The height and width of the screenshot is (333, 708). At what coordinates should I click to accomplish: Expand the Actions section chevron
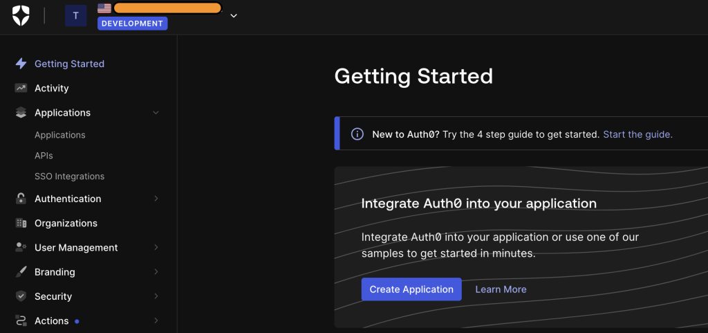click(156, 321)
